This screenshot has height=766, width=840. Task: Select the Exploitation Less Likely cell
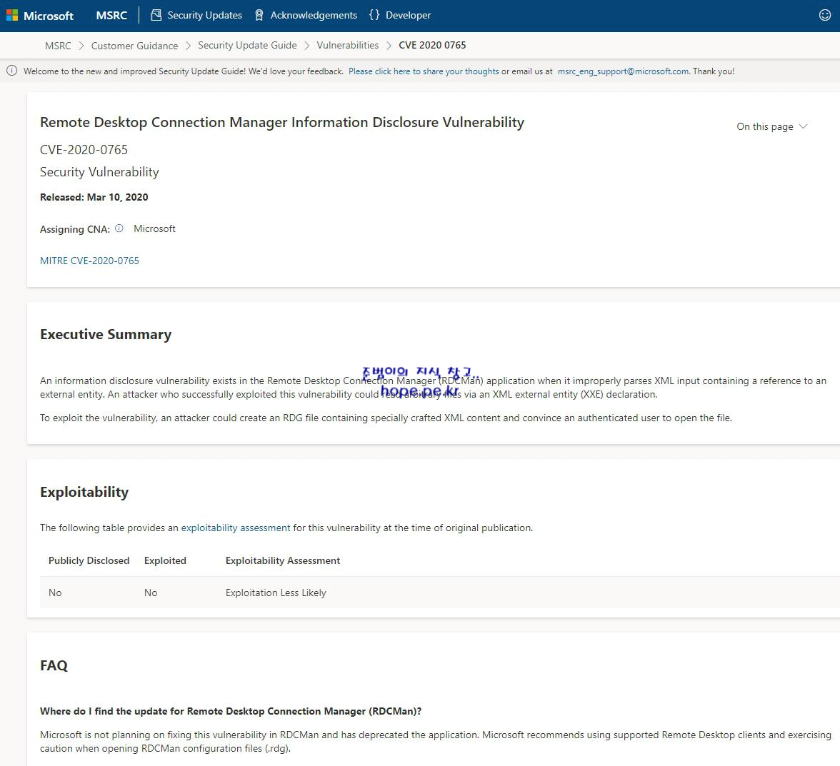276,593
